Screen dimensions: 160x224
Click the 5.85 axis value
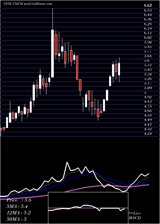pyautogui.click(x=148, y=47)
